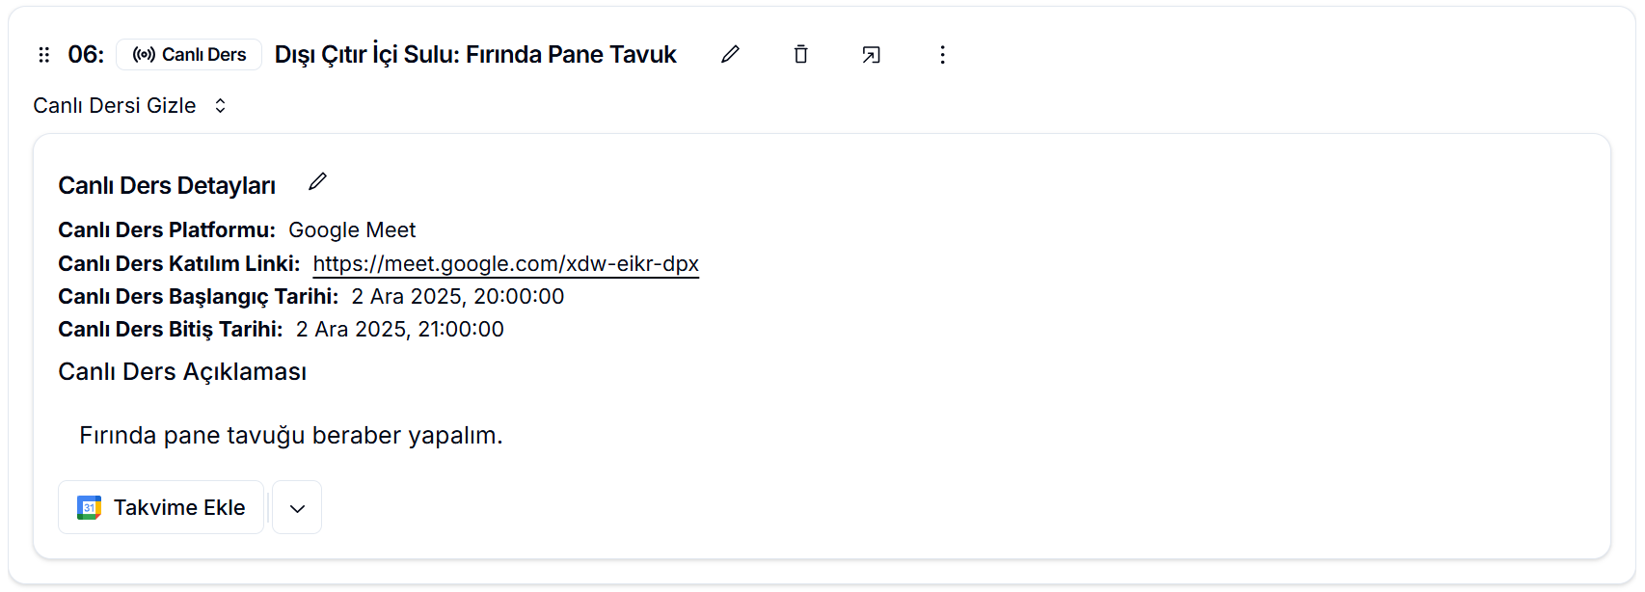Viewport: 1645px width, 592px height.
Task: Open the Google Meet join link
Action: (505, 263)
